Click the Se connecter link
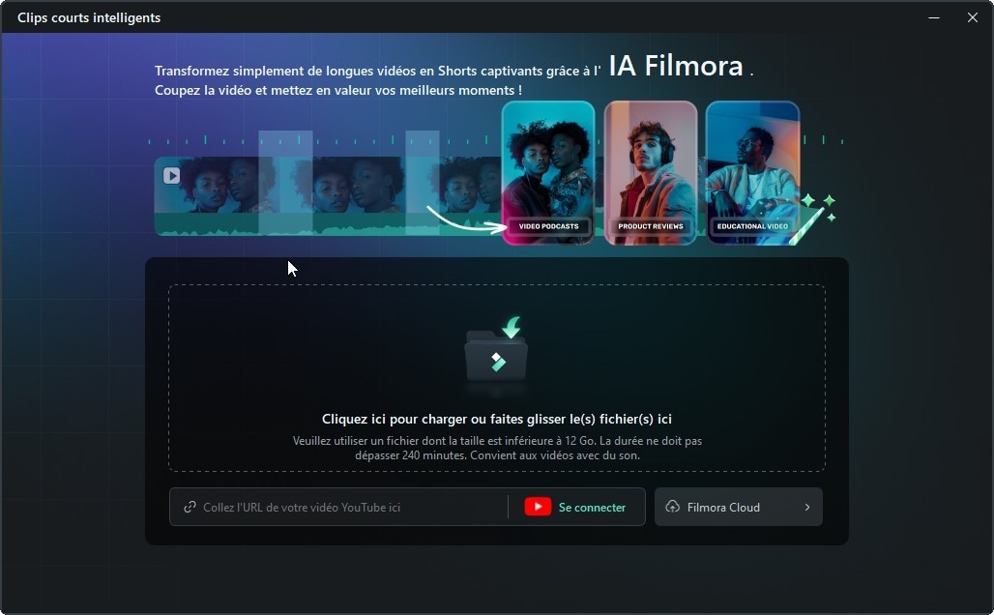The height and width of the screenshot is (615, 994). (592, 508)
